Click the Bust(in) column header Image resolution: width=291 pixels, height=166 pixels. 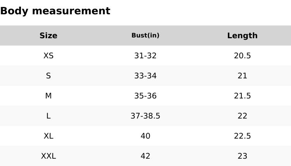(145, 36)
